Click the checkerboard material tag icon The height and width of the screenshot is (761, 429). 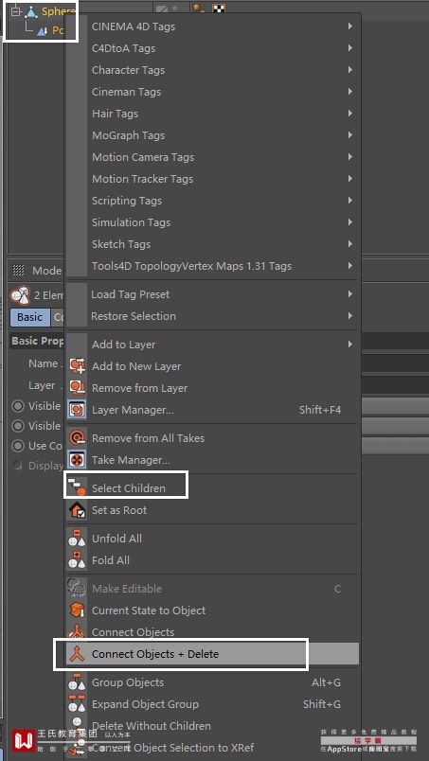[x=218, y=9]
